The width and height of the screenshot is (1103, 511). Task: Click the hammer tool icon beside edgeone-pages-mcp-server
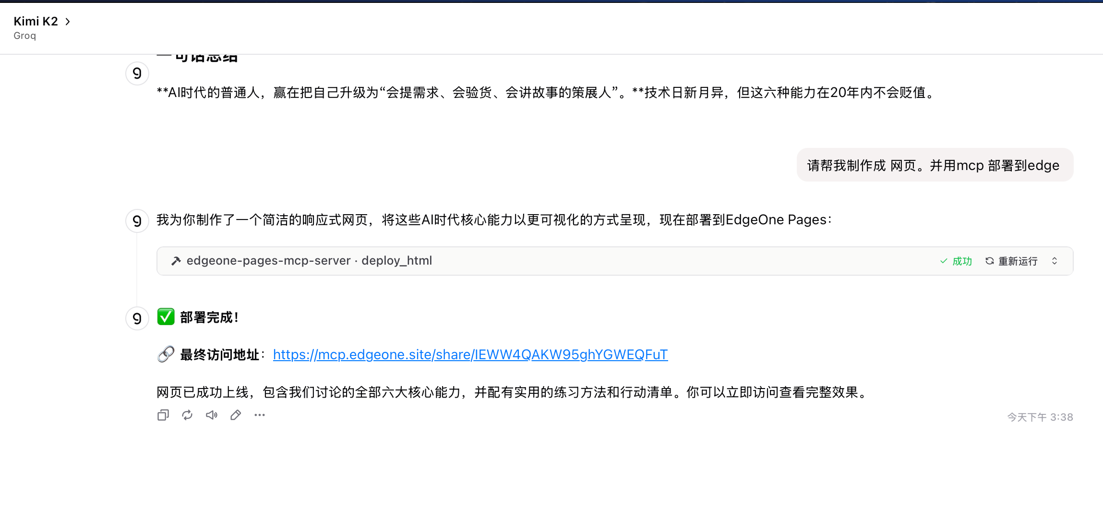tap(176, 261)
